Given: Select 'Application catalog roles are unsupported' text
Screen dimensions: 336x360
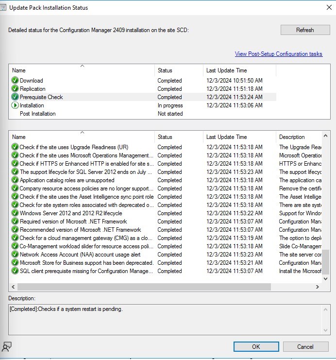Looking at the screenshot, I should point(67,180).
